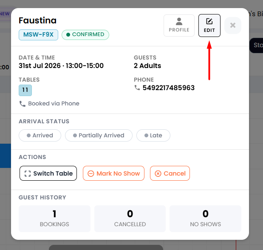Click the Mark No Show minus icon
263x250 pixels.
click(91, 173)
